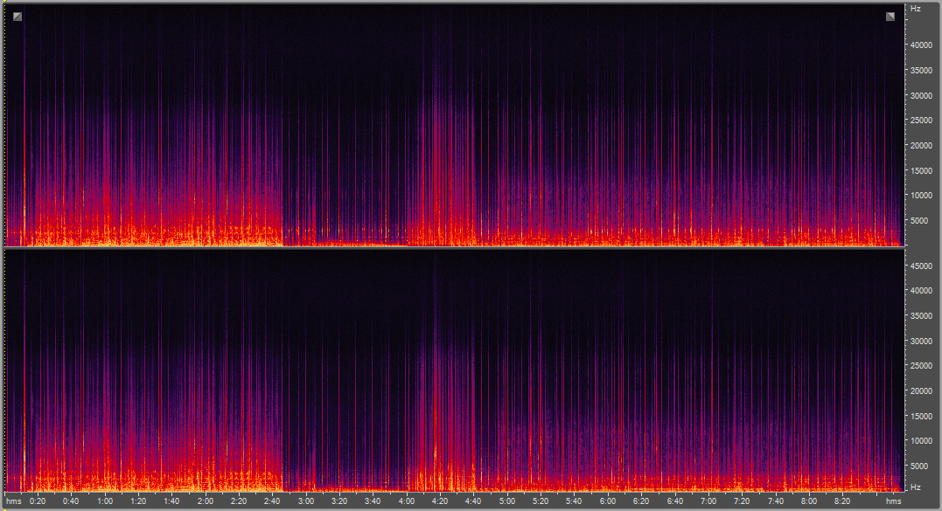Jump to the 6:20 ruler label
The image size is (942, 511).
click(641, 501)
